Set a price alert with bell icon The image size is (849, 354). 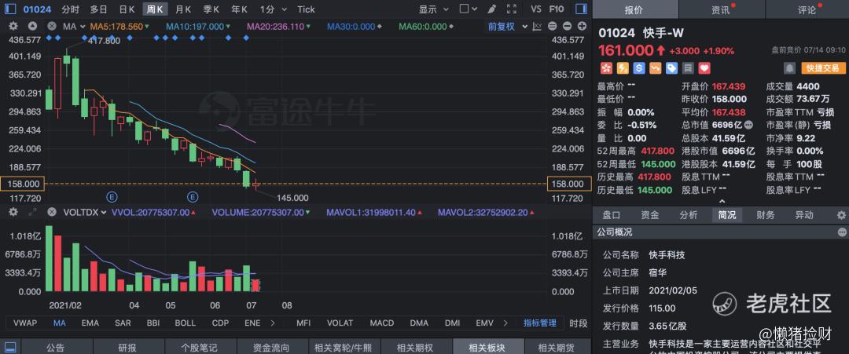coord(790,68)
